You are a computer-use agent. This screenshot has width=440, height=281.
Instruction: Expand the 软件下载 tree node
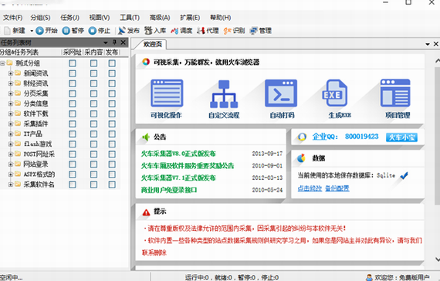[11, 114]
